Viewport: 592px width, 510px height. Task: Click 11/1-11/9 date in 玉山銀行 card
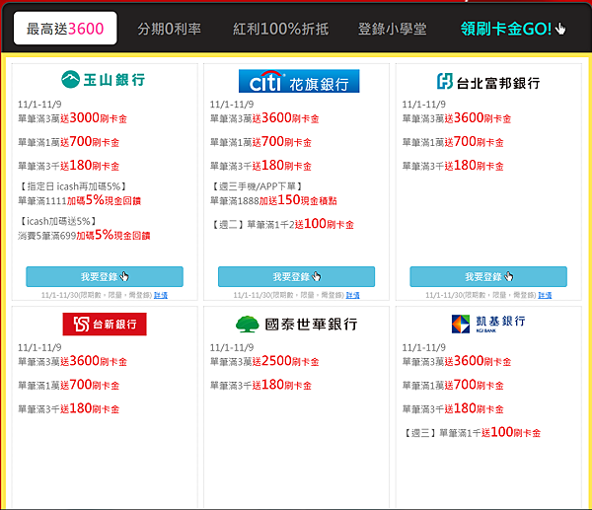click(39, 105)
